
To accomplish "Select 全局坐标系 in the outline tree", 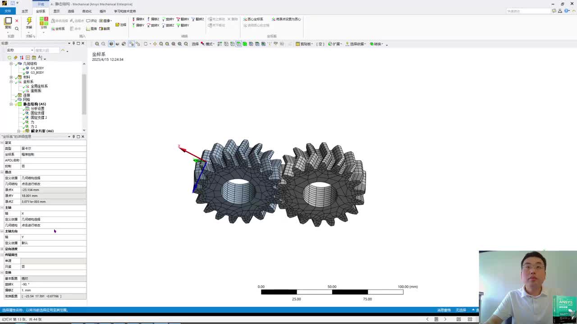I will point(39,86).
